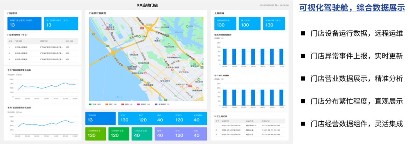The width and height of the screenshot is (410, 144).
Task: Click the 12:00 bar in 在线终端变化趋势 chart
Action: tap(281, 57)
